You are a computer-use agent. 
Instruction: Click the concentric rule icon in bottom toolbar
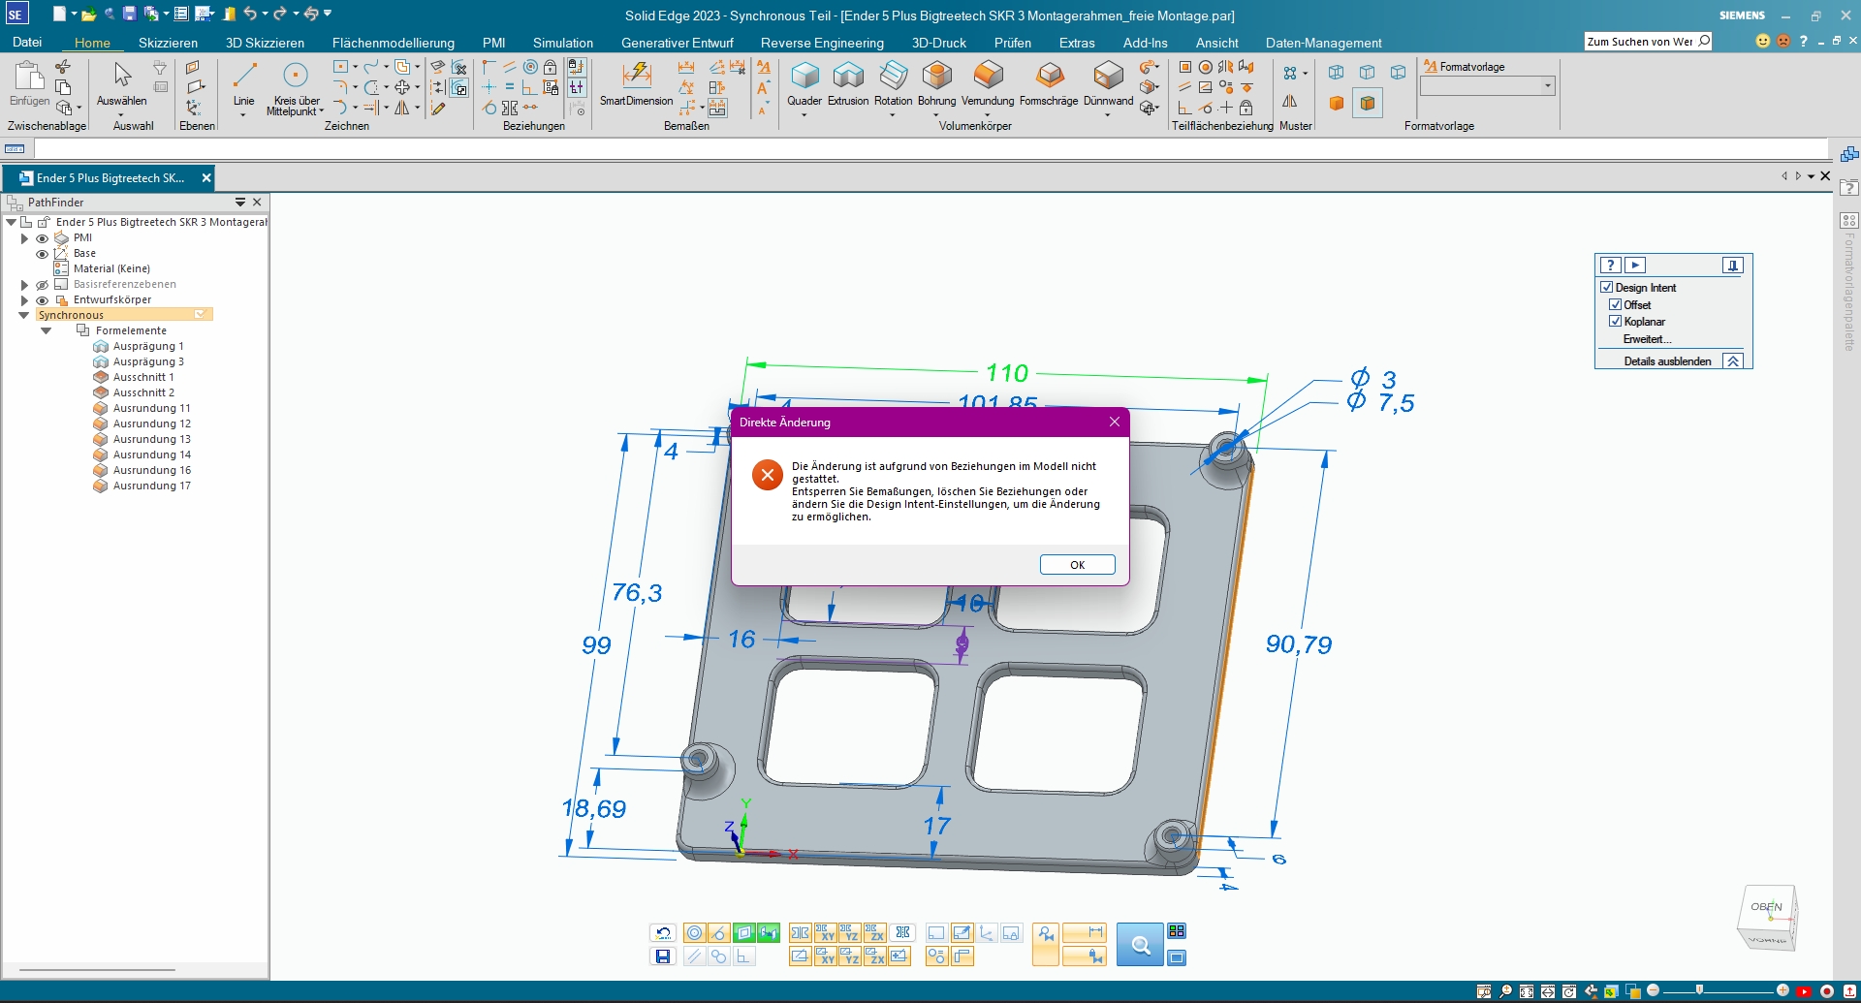pos(694,933)
